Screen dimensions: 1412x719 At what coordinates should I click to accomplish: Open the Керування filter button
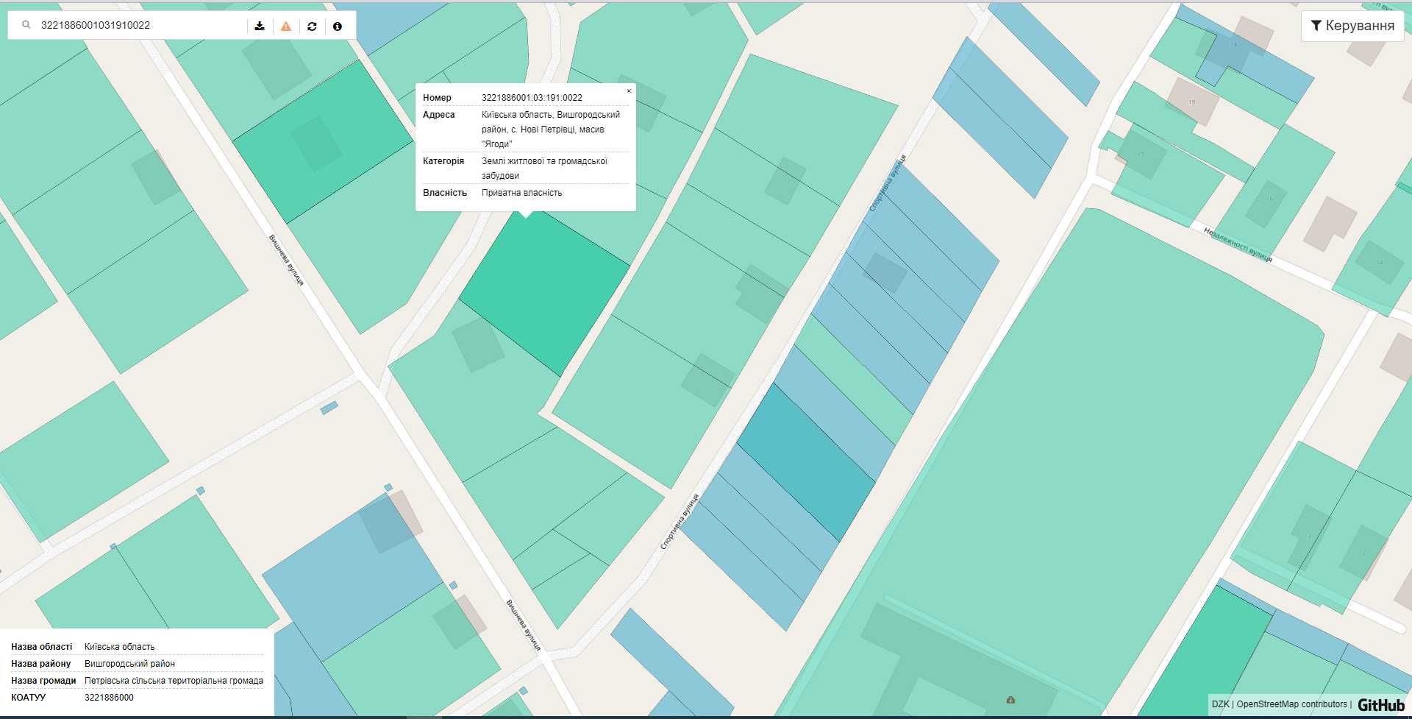tap(1352, 26)
